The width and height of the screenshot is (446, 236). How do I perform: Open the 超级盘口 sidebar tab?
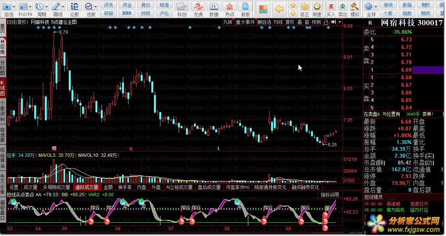click(3, 210)
